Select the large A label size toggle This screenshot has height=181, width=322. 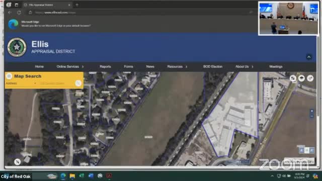click(x=312, y=150)
